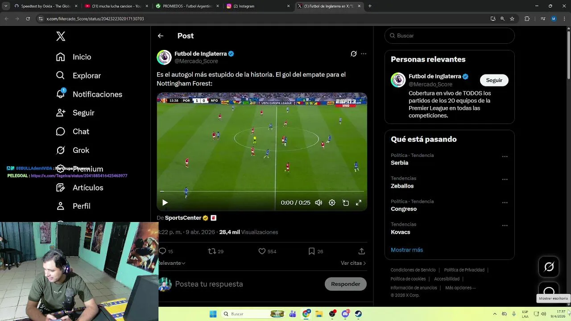
Task: Open the floating Grok button
Action: [x=549, y=267]
